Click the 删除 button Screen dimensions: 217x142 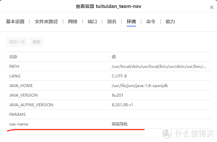tap(37, 42)
